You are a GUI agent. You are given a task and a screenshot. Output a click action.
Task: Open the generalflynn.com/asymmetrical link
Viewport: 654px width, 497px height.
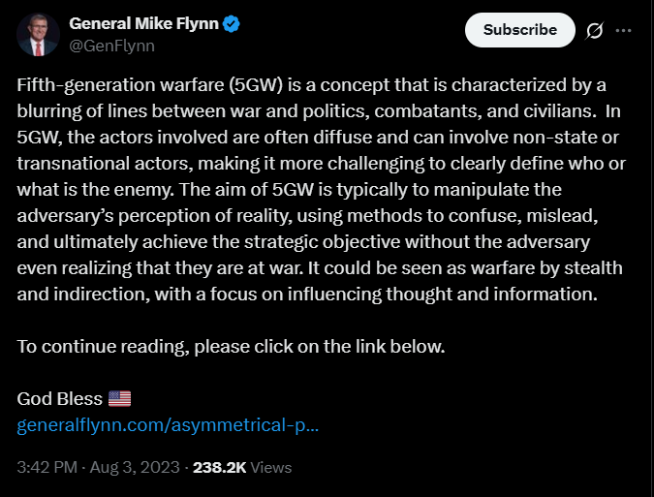[168, 425]
